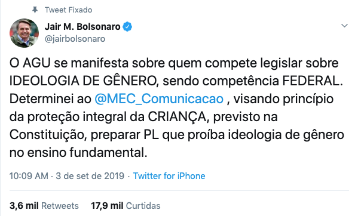358x216 pixels.
Task: Click the word FEDERAL in the tweet
Action: pos(313,81)
